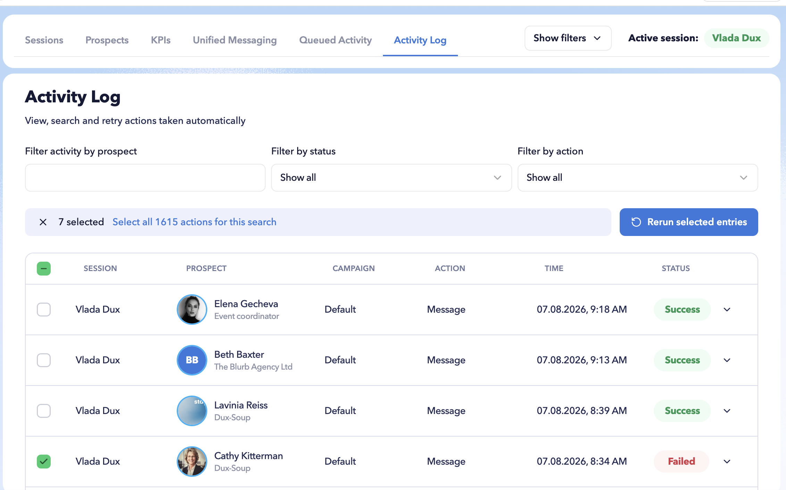The image size is (786, 490).
Task: Click Elena Gecheva's profile photo
Action: [192, 310]
